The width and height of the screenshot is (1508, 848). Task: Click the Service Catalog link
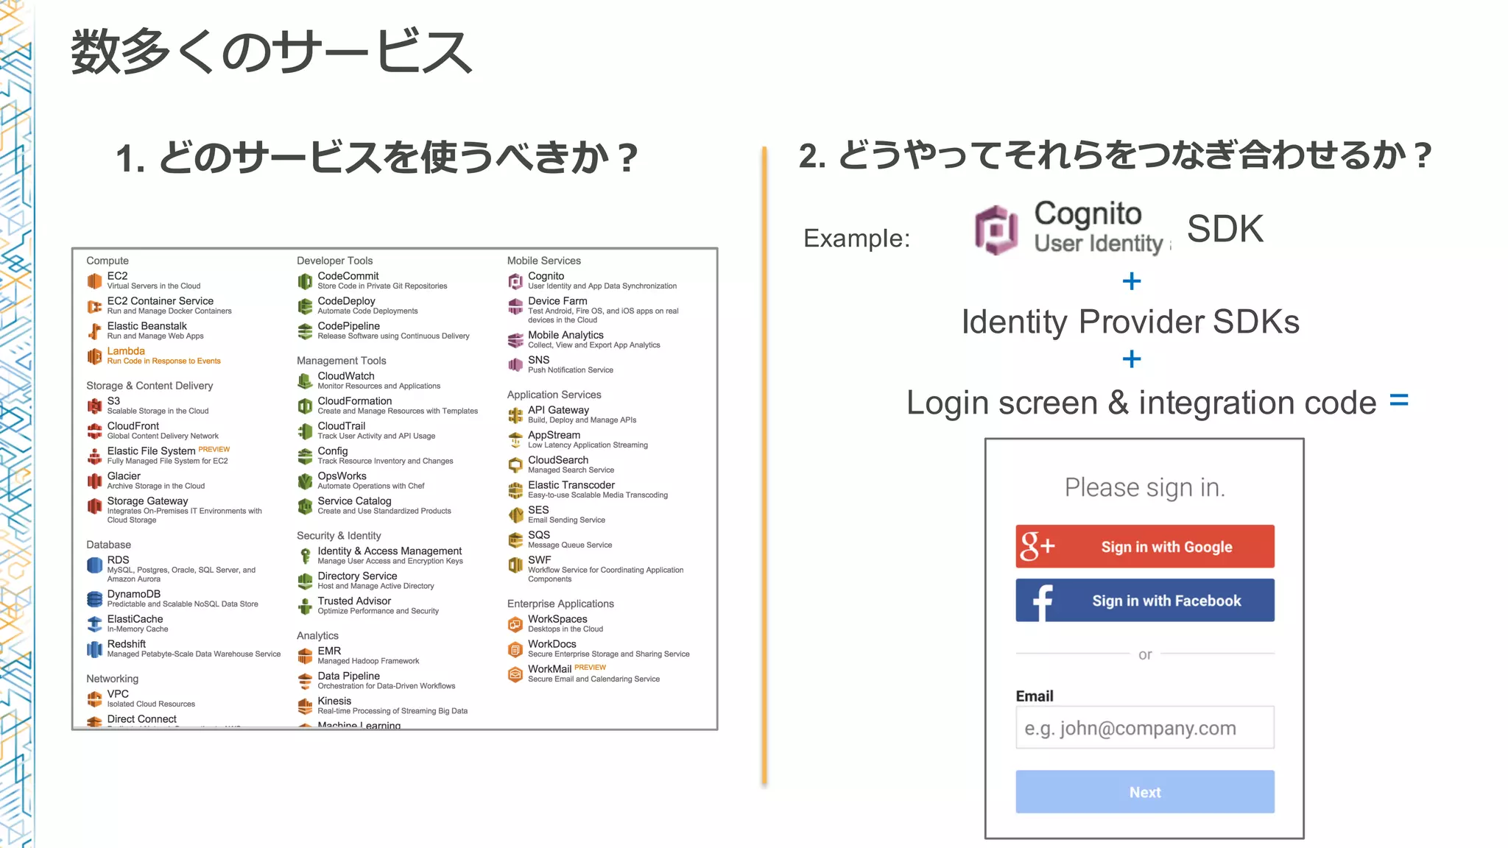(354, 501)
